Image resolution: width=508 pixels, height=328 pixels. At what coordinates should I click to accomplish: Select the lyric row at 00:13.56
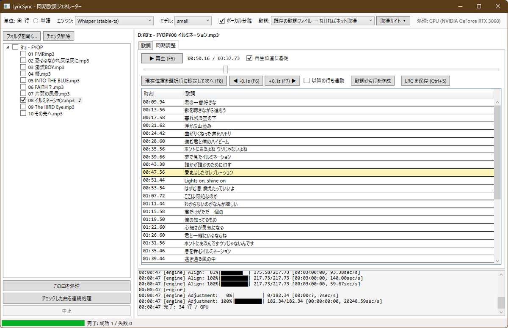[x=318, y=110]
